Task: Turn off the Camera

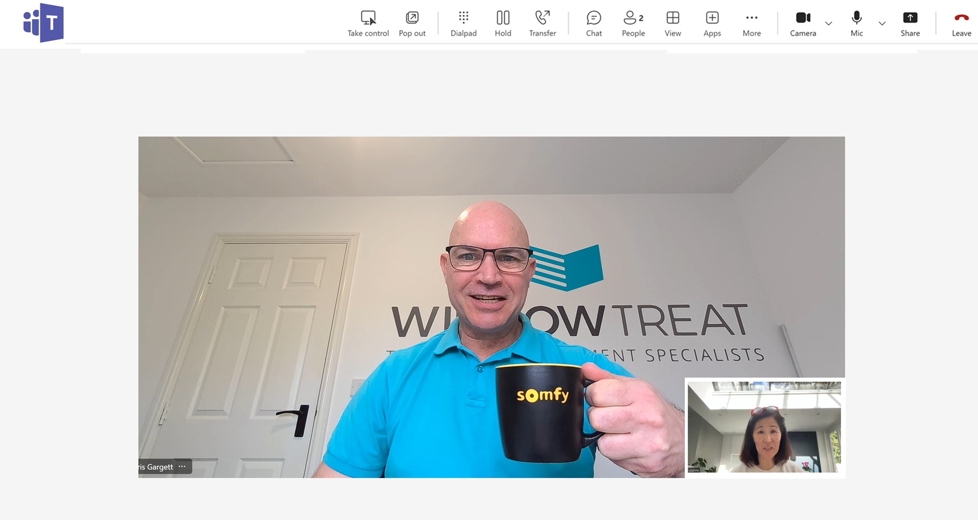Action: (802, 19)
